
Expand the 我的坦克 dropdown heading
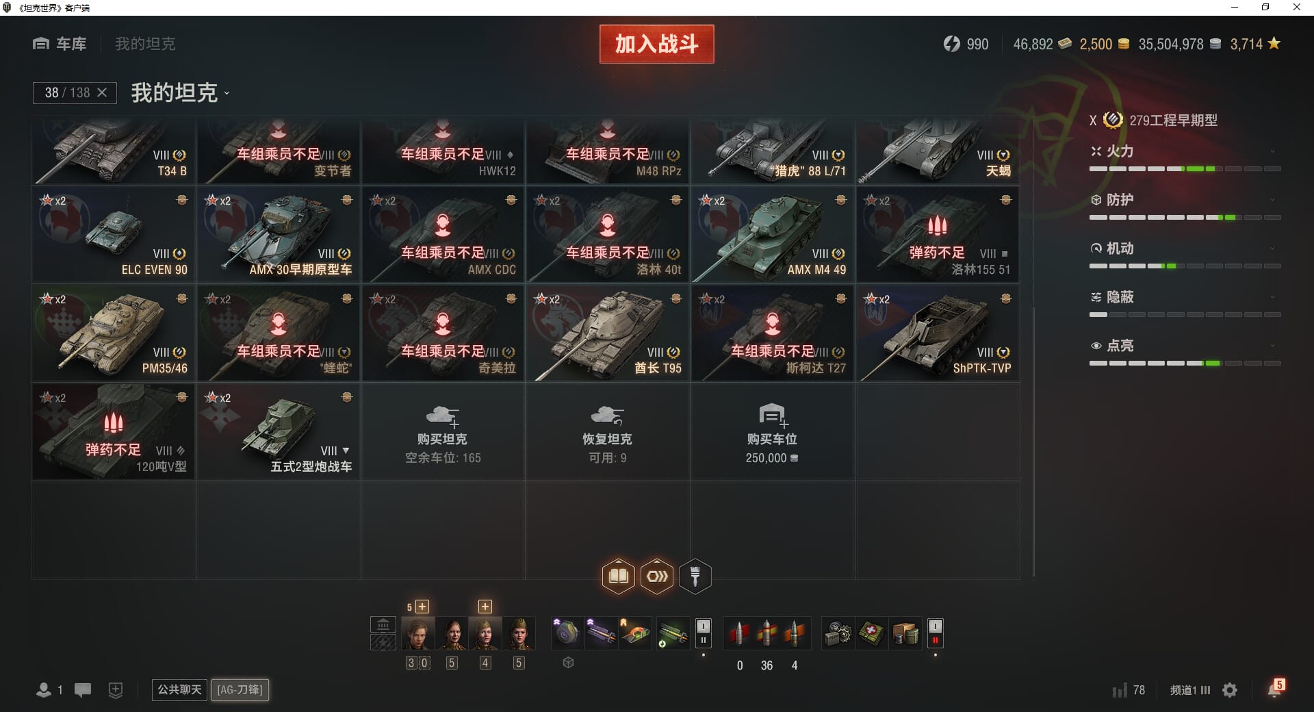(181, 92)
